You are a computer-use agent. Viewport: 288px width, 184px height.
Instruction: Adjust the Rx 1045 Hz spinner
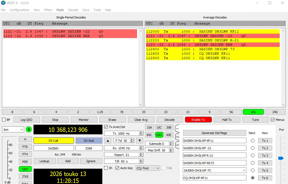[x=141, y=148]
